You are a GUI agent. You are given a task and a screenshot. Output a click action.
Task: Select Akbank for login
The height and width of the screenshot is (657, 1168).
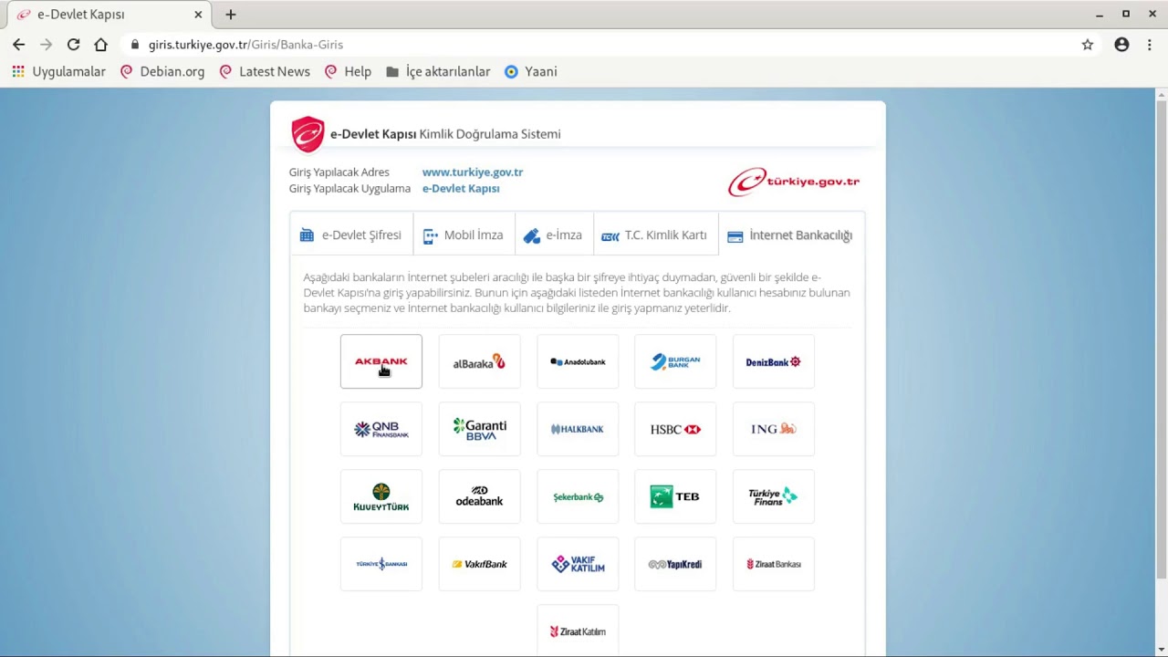coord(381,361)
